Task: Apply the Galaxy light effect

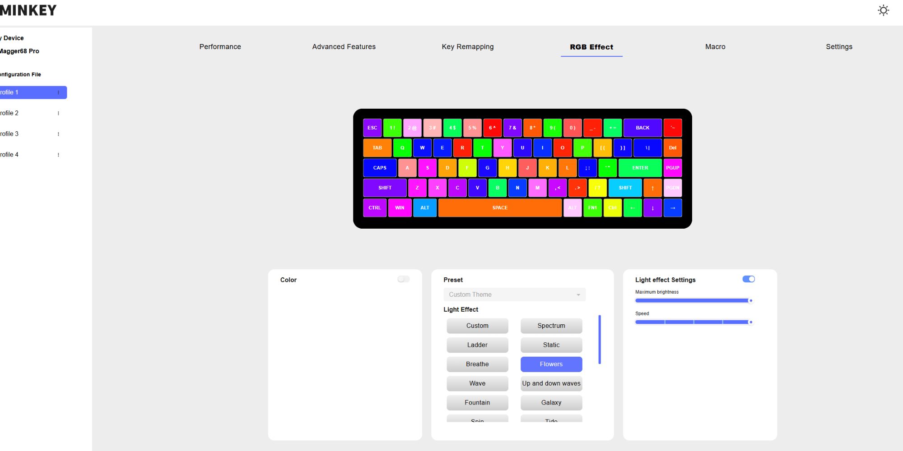Action: [x=551, y=403]
